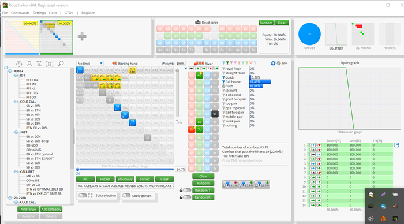The width and height of the screenshot is (404, 224).
Task: Toggle the 9s board card
Action: pos(215,114)
